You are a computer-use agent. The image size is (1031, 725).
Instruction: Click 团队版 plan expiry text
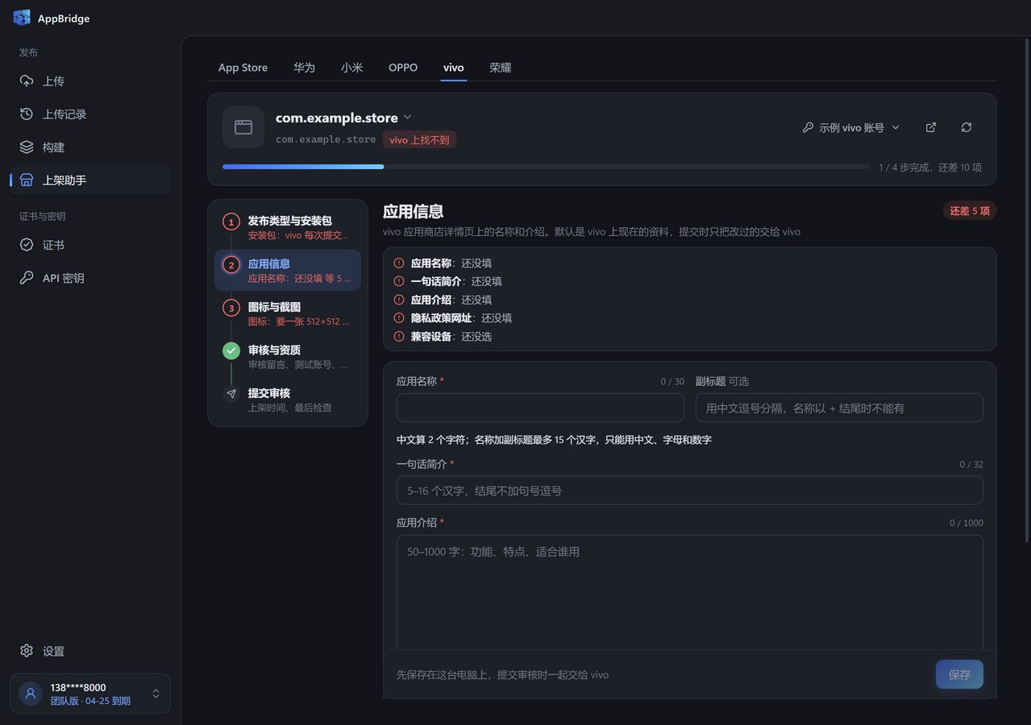(x=90, y=701)
